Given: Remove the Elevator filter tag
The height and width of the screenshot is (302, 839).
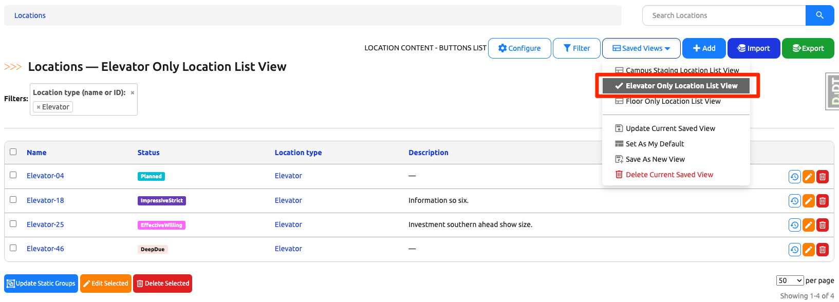Looking at the screenshot, I should click(39, 107).
